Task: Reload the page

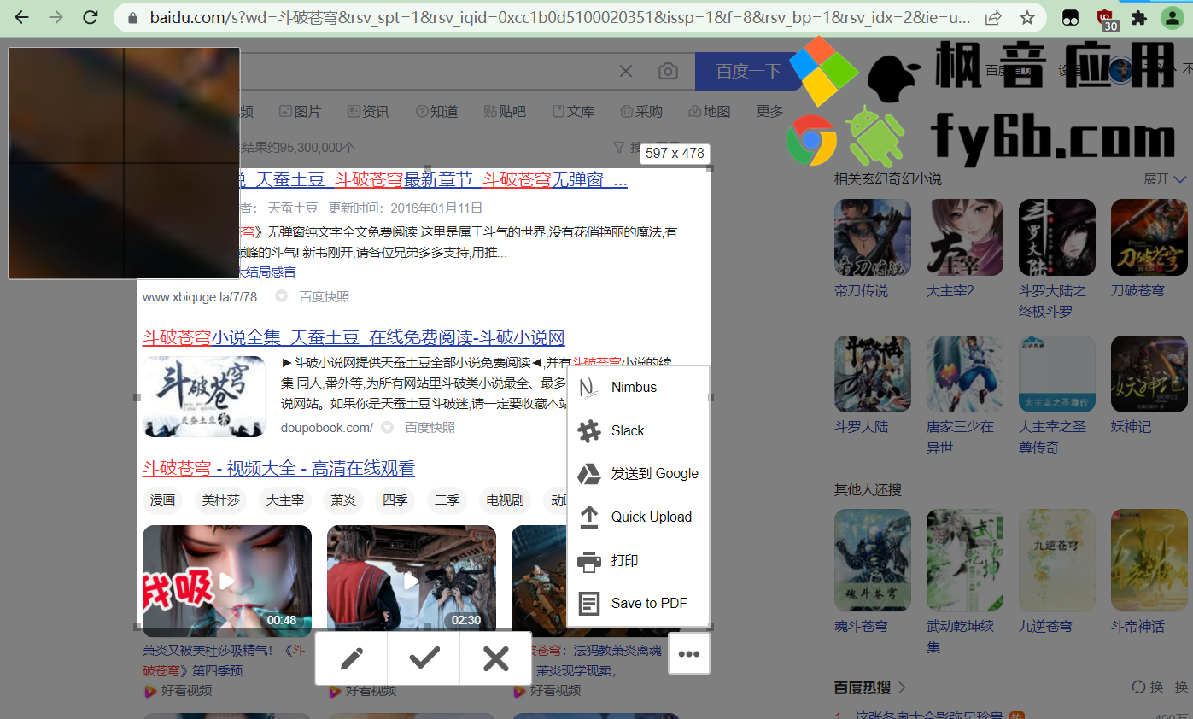Action: tap(89, 17)
